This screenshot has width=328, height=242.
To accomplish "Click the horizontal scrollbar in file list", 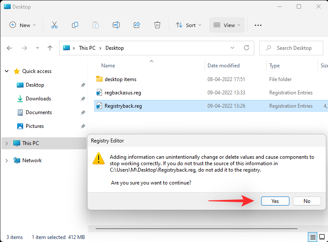I will 196,229.
